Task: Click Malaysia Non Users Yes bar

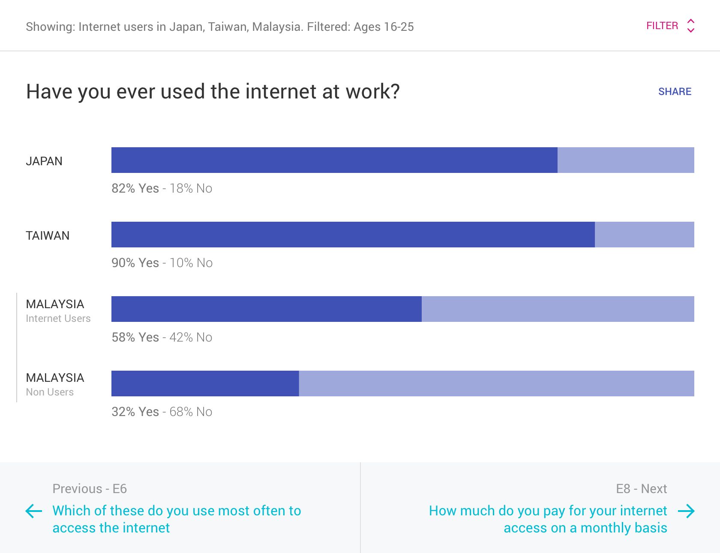Action: point(205,384)
